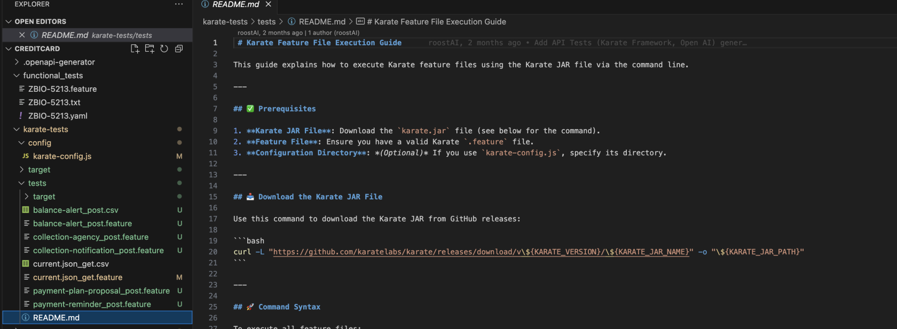Click inline blame annotation on line 1
Viewport: 897px width, 329px height.
pyautogui.click(x=587, y=43)
